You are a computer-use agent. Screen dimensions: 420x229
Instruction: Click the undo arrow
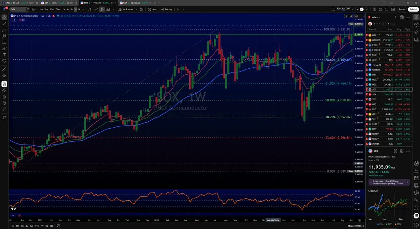coord(177,9)
